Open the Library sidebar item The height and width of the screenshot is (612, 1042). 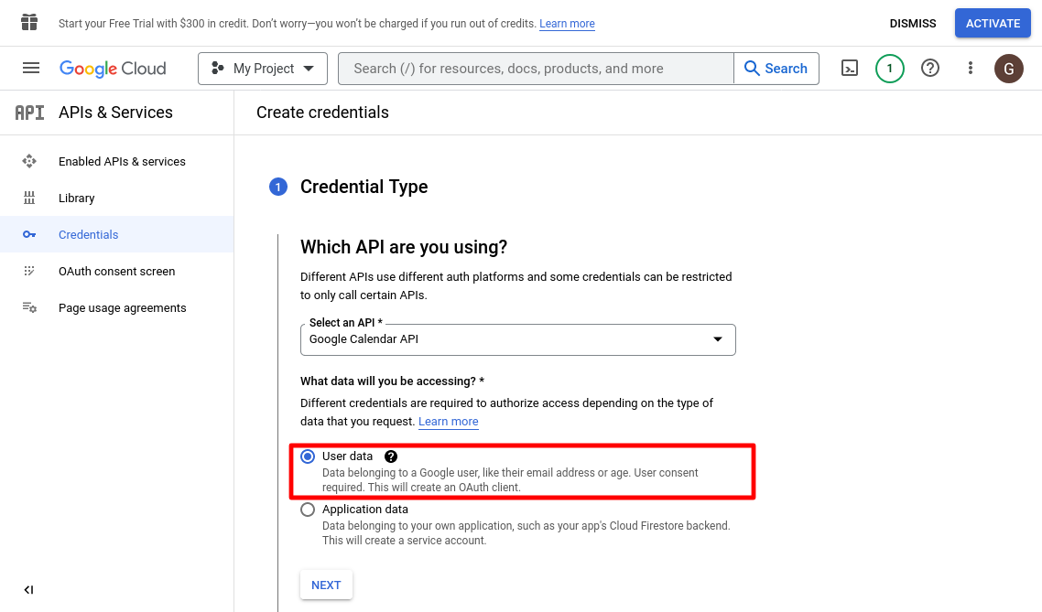click(x=76, y=199)
